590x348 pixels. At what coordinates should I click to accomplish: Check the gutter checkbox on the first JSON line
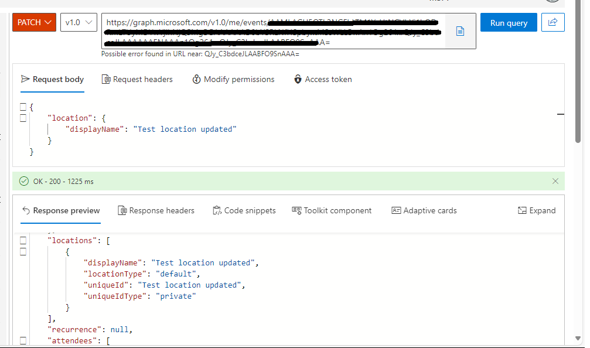[23, 107]
